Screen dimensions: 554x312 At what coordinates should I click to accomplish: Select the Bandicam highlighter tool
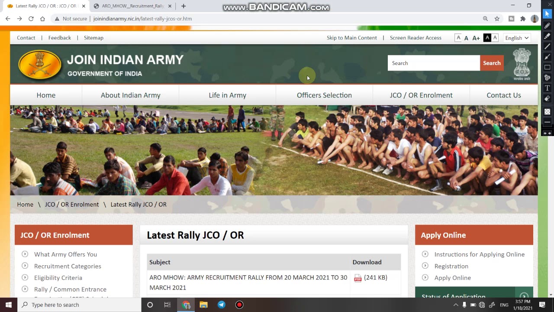pos(547,36)
